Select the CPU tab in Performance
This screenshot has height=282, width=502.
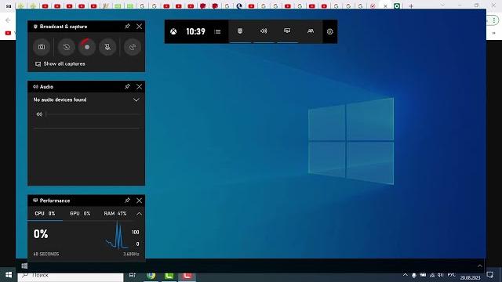tap(45, 213)
